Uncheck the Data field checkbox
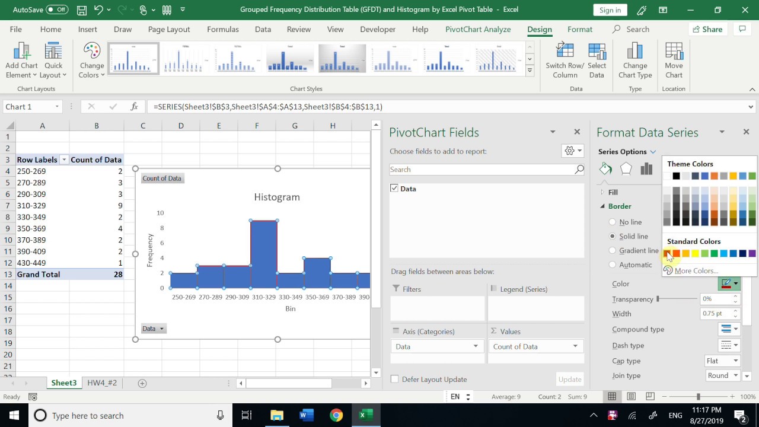759x427 pixels. click(x=394, y=188)
